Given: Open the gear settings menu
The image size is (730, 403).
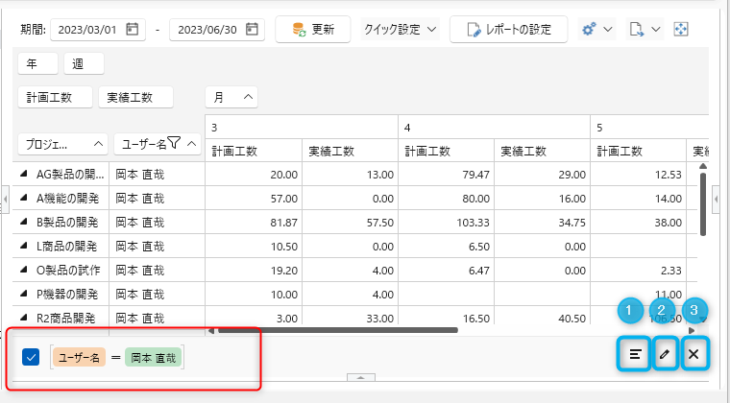Looking at the screenshot, I should (597, 30).
